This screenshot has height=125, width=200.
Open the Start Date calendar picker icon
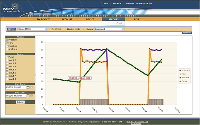(x=28, y=87)
